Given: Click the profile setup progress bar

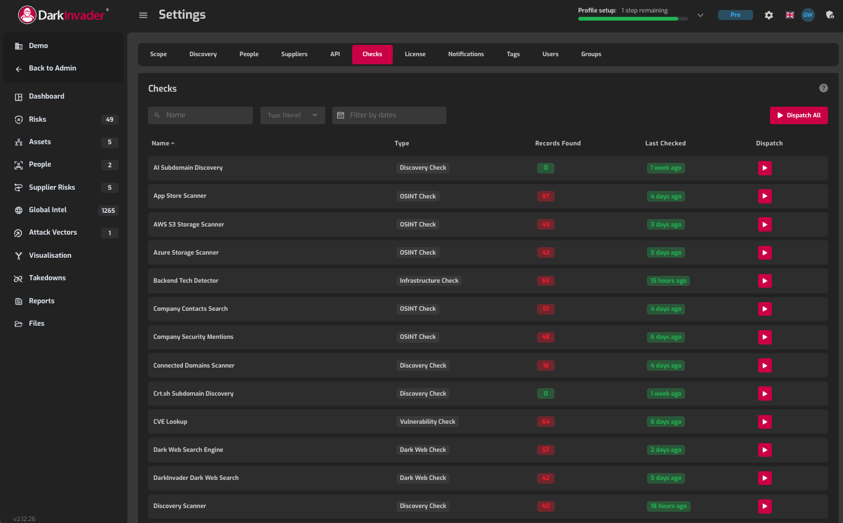Looking at the screenshot, I should [633, 19].
